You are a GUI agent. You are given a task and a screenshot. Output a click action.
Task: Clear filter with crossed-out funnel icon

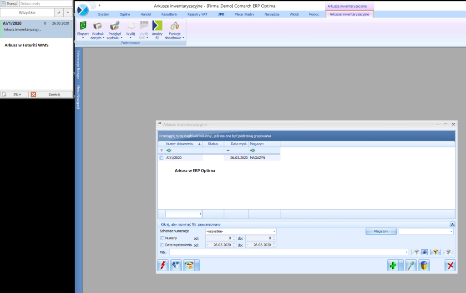point(448,253)
